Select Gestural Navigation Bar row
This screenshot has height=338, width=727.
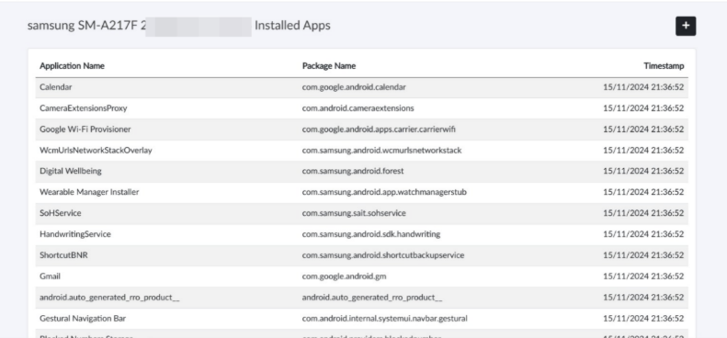coord(361,319)
